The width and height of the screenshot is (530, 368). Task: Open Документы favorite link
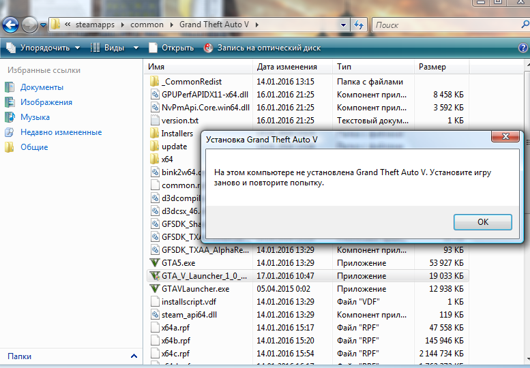pyautogui.click(x=42, y=87)
